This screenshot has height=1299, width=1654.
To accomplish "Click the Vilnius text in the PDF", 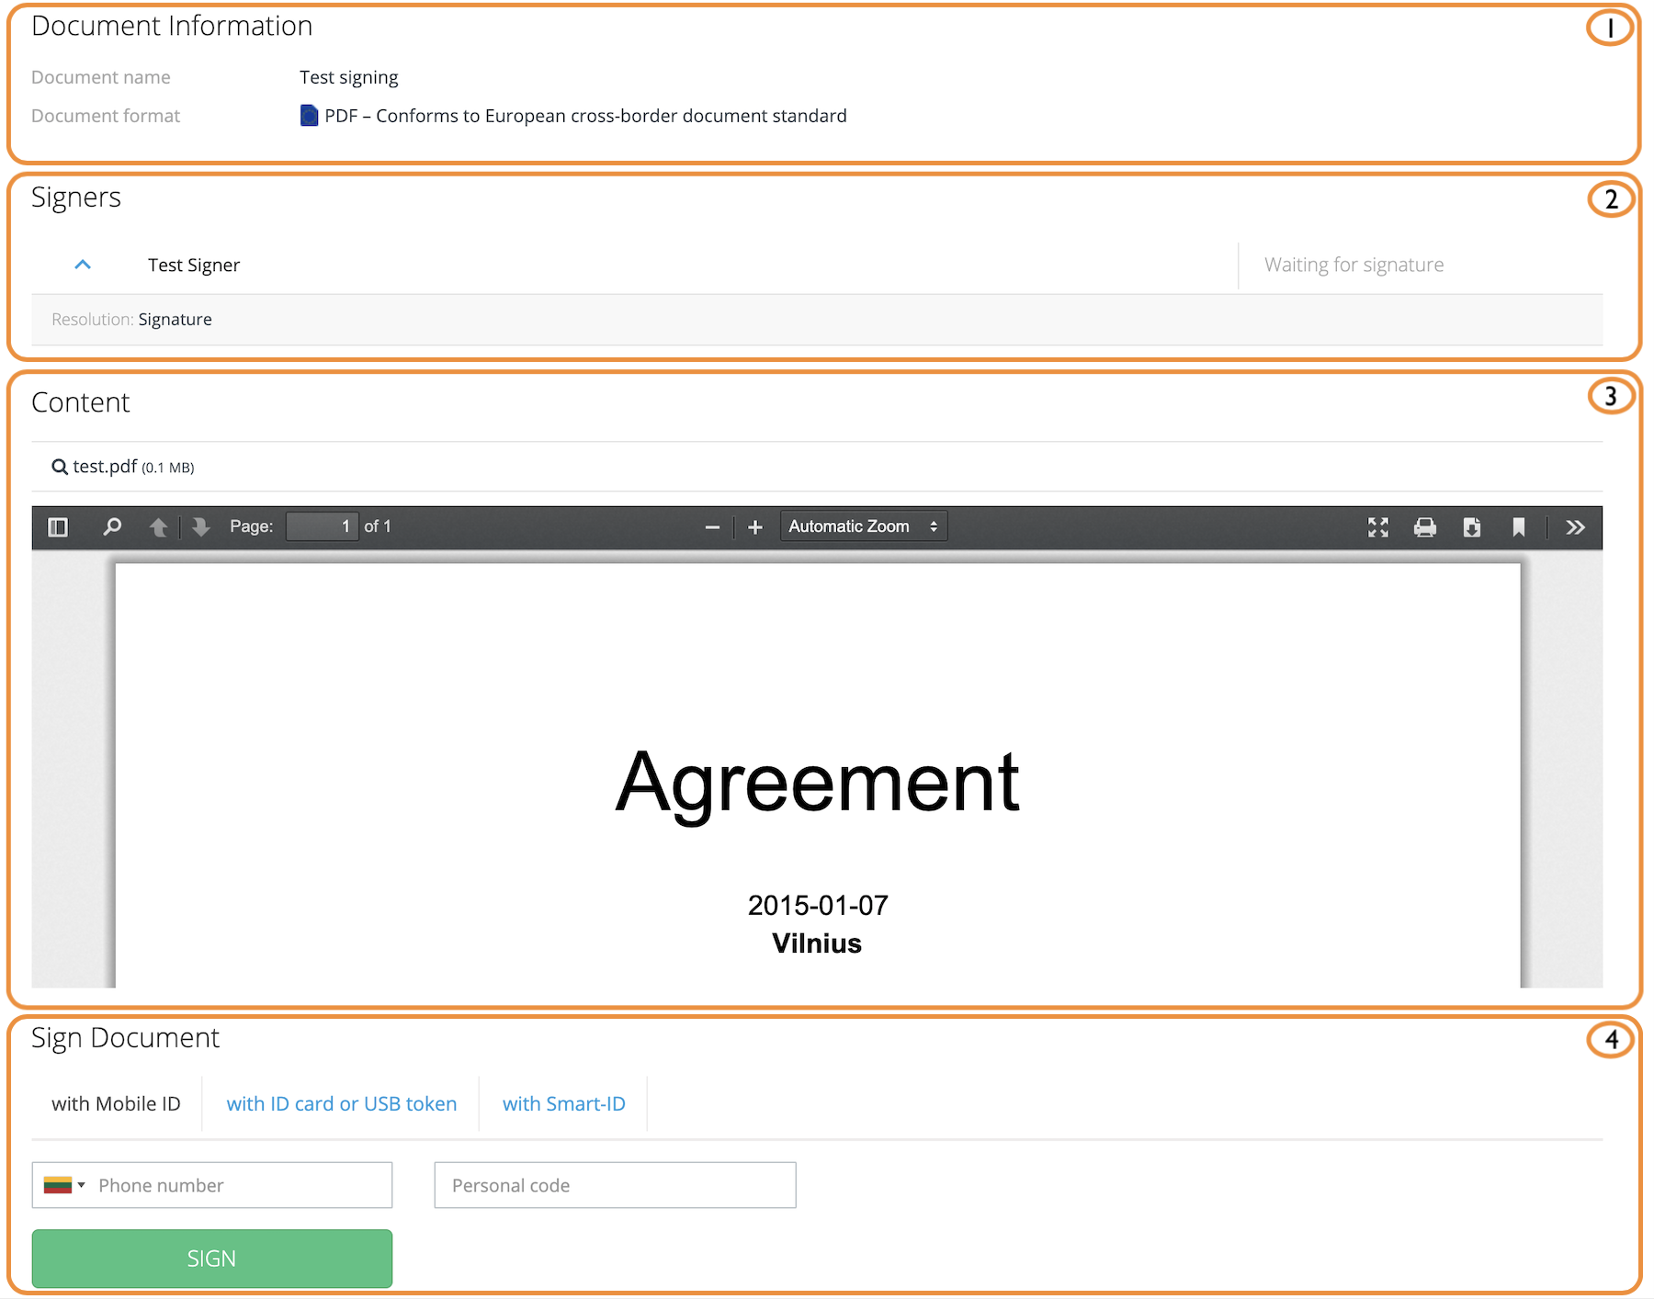I will tap(817, 944).
